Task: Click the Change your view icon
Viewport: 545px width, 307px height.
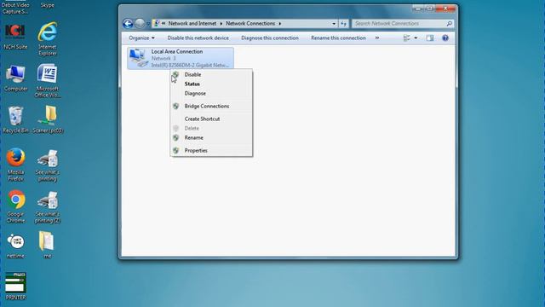Action: [x=406, y=38]
